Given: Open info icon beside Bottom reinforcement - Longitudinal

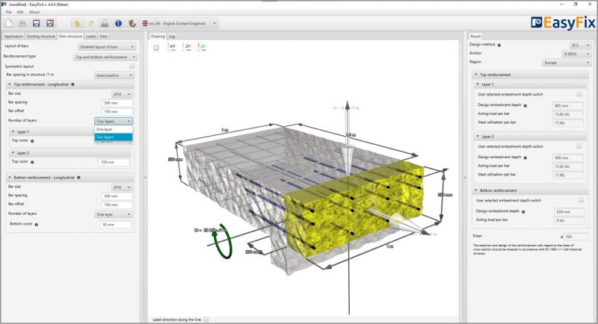Looking at the screenshot, I should (x=78, y=178).
